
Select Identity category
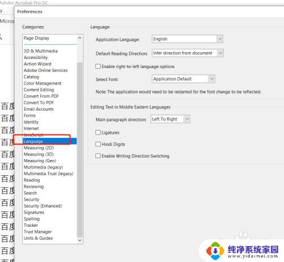point(31,122)
